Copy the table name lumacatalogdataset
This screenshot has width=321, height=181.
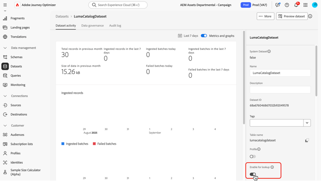point(307,140)
